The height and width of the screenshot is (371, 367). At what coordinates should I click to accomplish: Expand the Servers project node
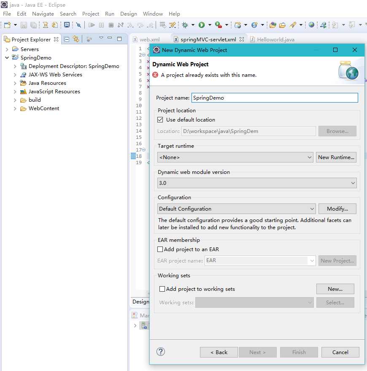coord(7,49)
